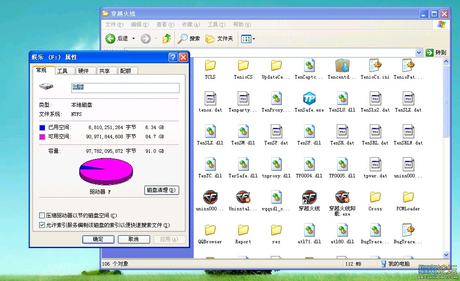Click the file list scrollbar thumb
The width and height of the screenshot is (460, 281).
tap(446, 101)
